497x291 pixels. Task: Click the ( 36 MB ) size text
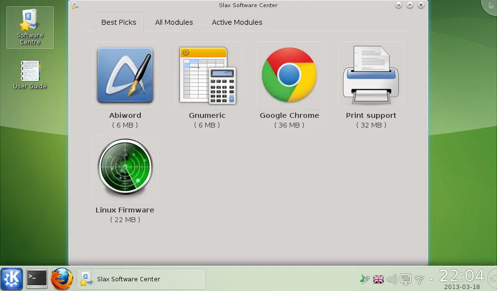(x=289, y=125)
